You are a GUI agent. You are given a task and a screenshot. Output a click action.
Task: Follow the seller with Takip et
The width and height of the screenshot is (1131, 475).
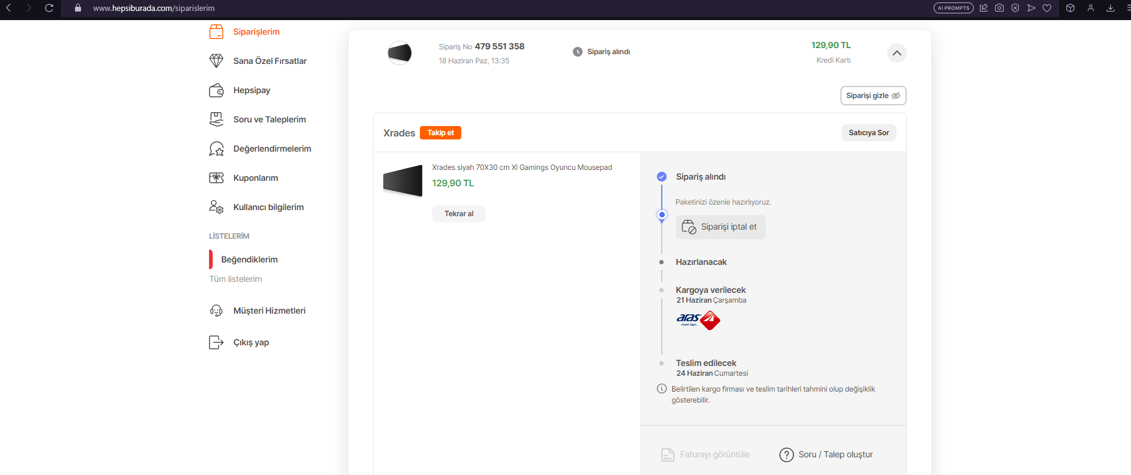tap(441, 133)
